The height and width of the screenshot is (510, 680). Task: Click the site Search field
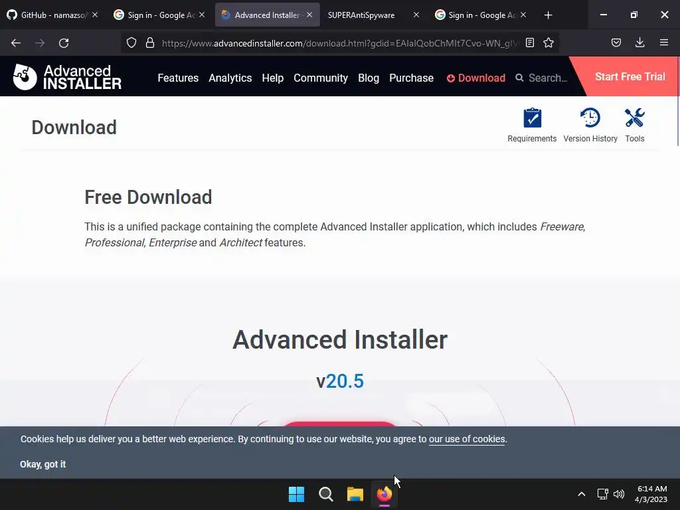click(x=548, y=78)
